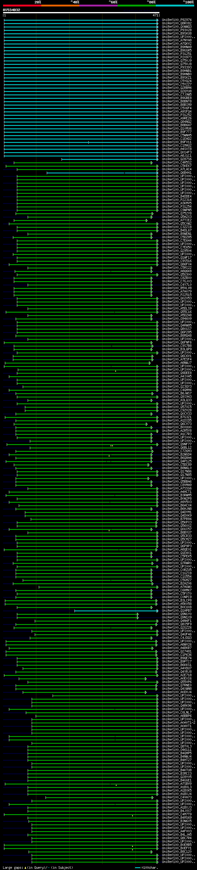Click the UniRef100_B9SKZ1 label
The height and width of the screenshot is (870, 197).
point(176,78)
